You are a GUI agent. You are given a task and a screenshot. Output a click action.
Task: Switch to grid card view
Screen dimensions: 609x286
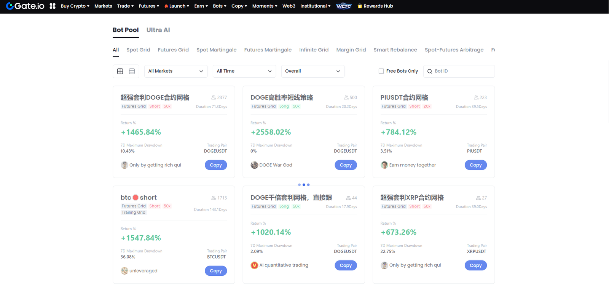(120, 71)
